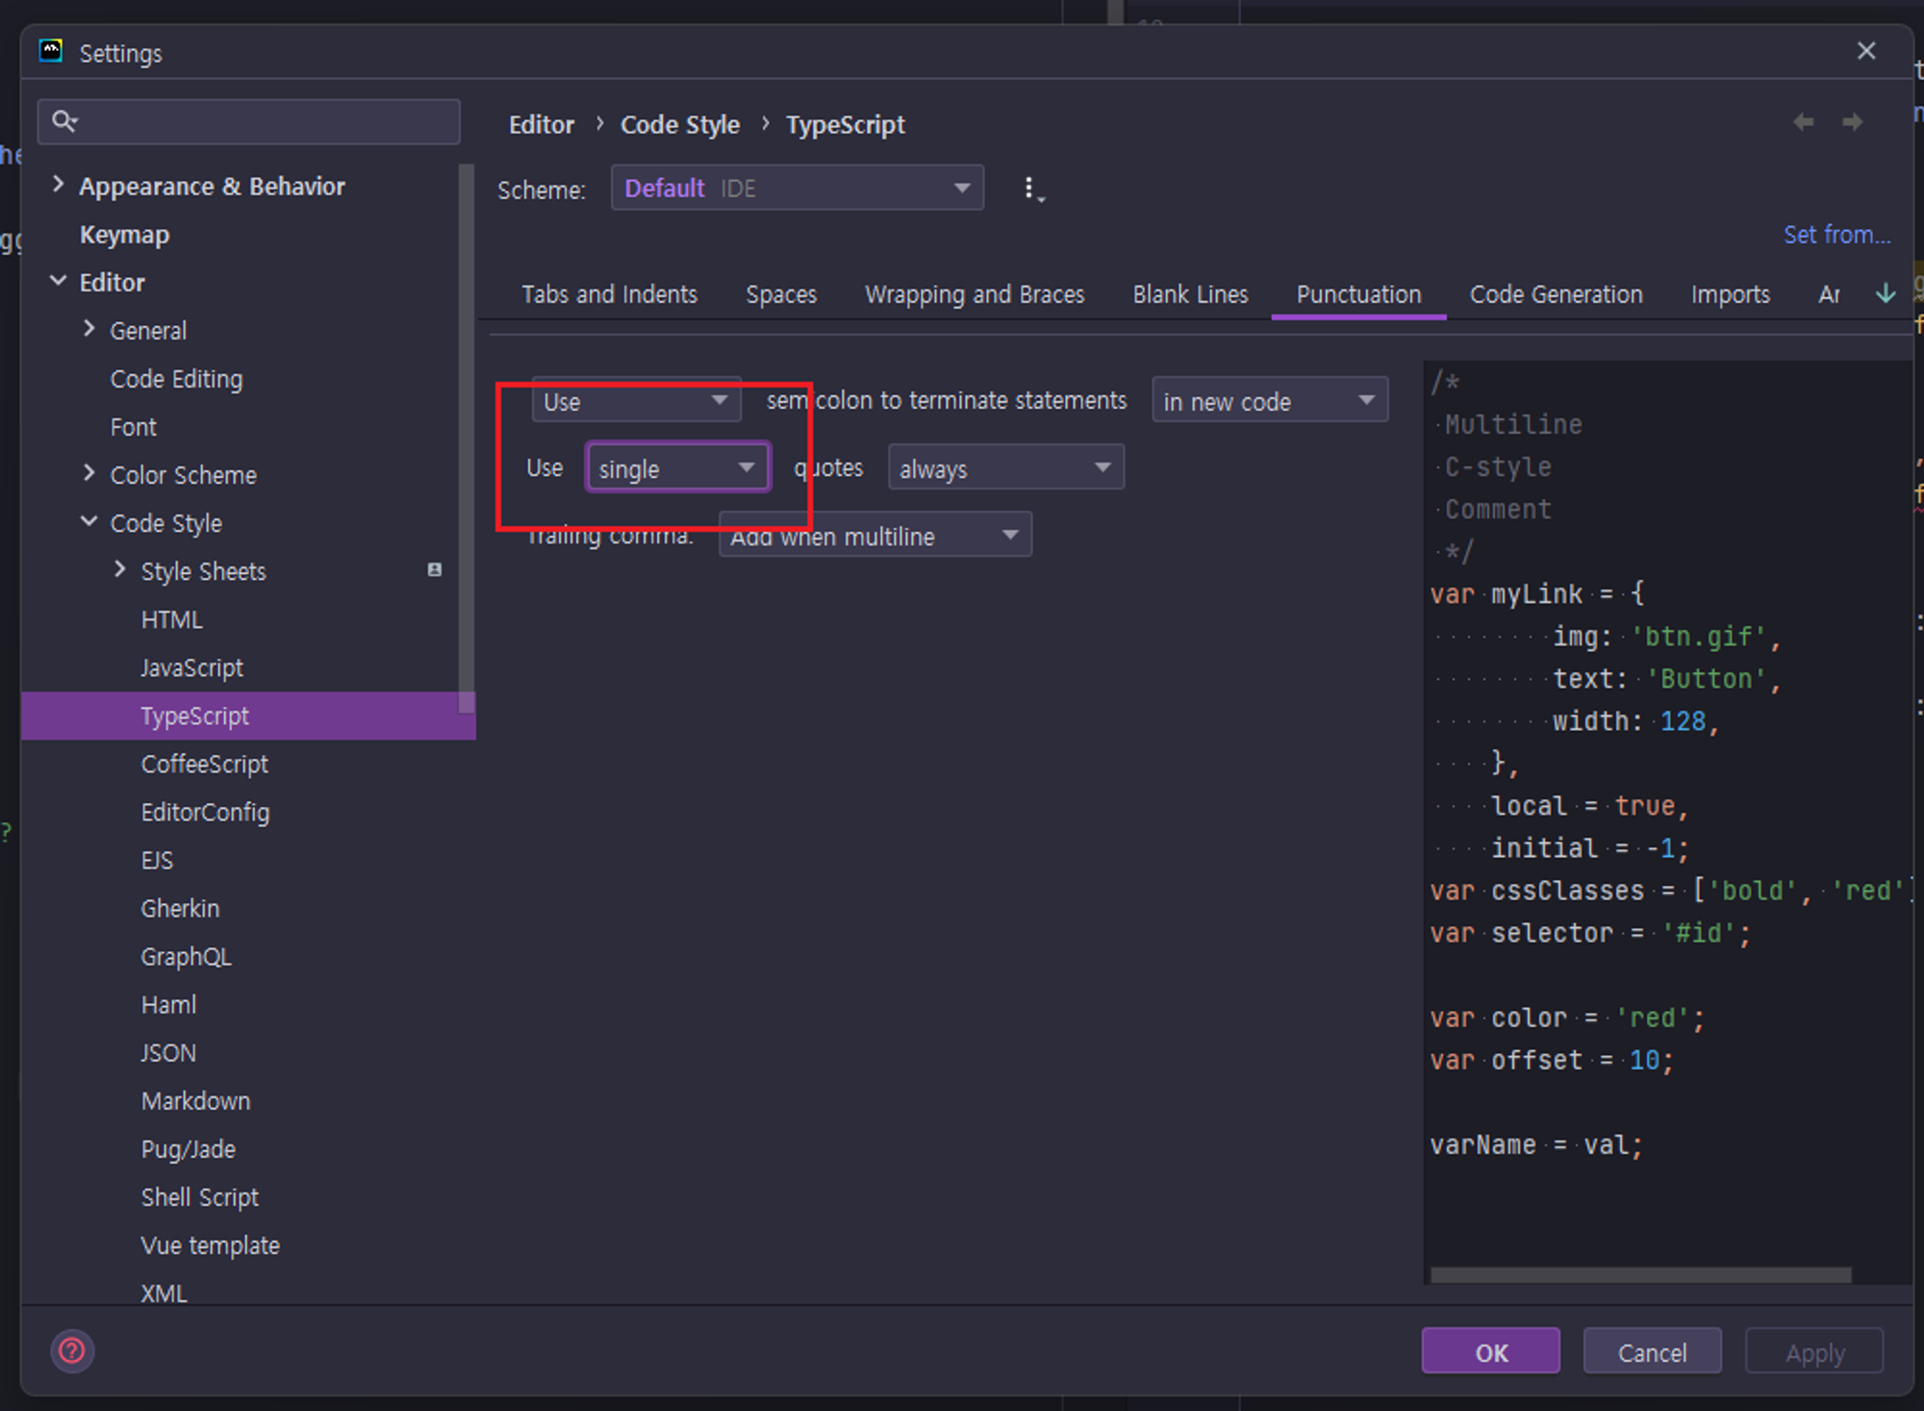Open single quotes type dropdown

click(x=677, y=468)
